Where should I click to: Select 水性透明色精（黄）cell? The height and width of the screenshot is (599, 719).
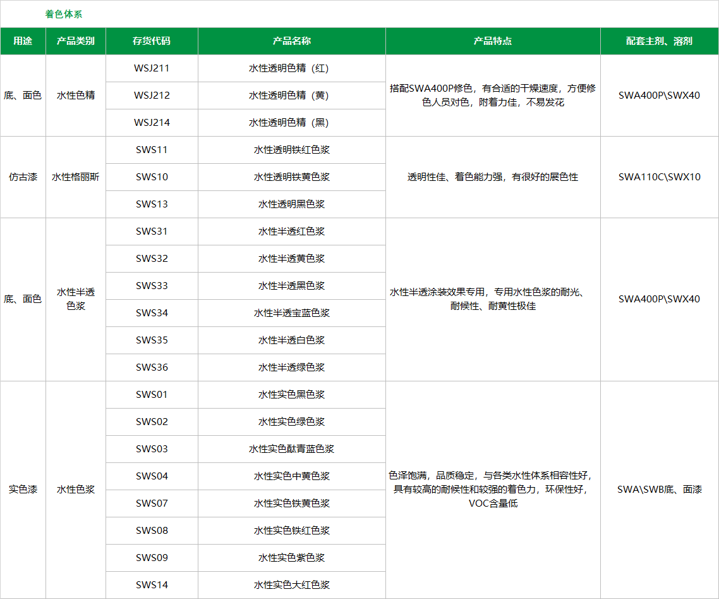point(292,96)
